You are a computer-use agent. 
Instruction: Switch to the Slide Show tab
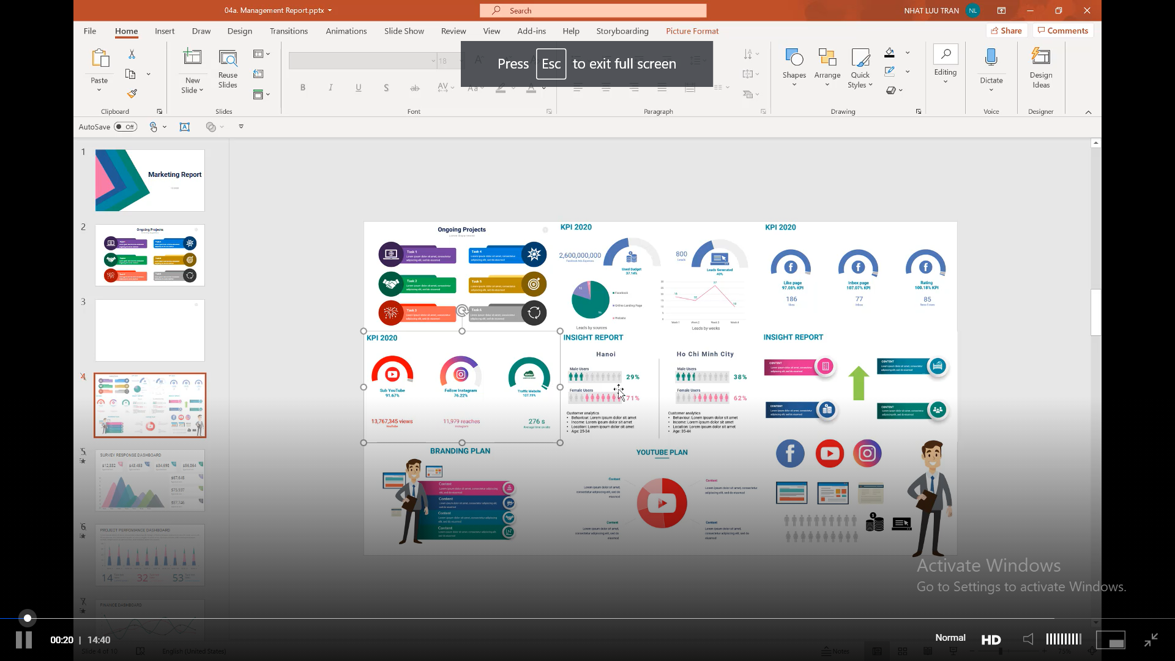pyautogui.click(x=404, y=31)
